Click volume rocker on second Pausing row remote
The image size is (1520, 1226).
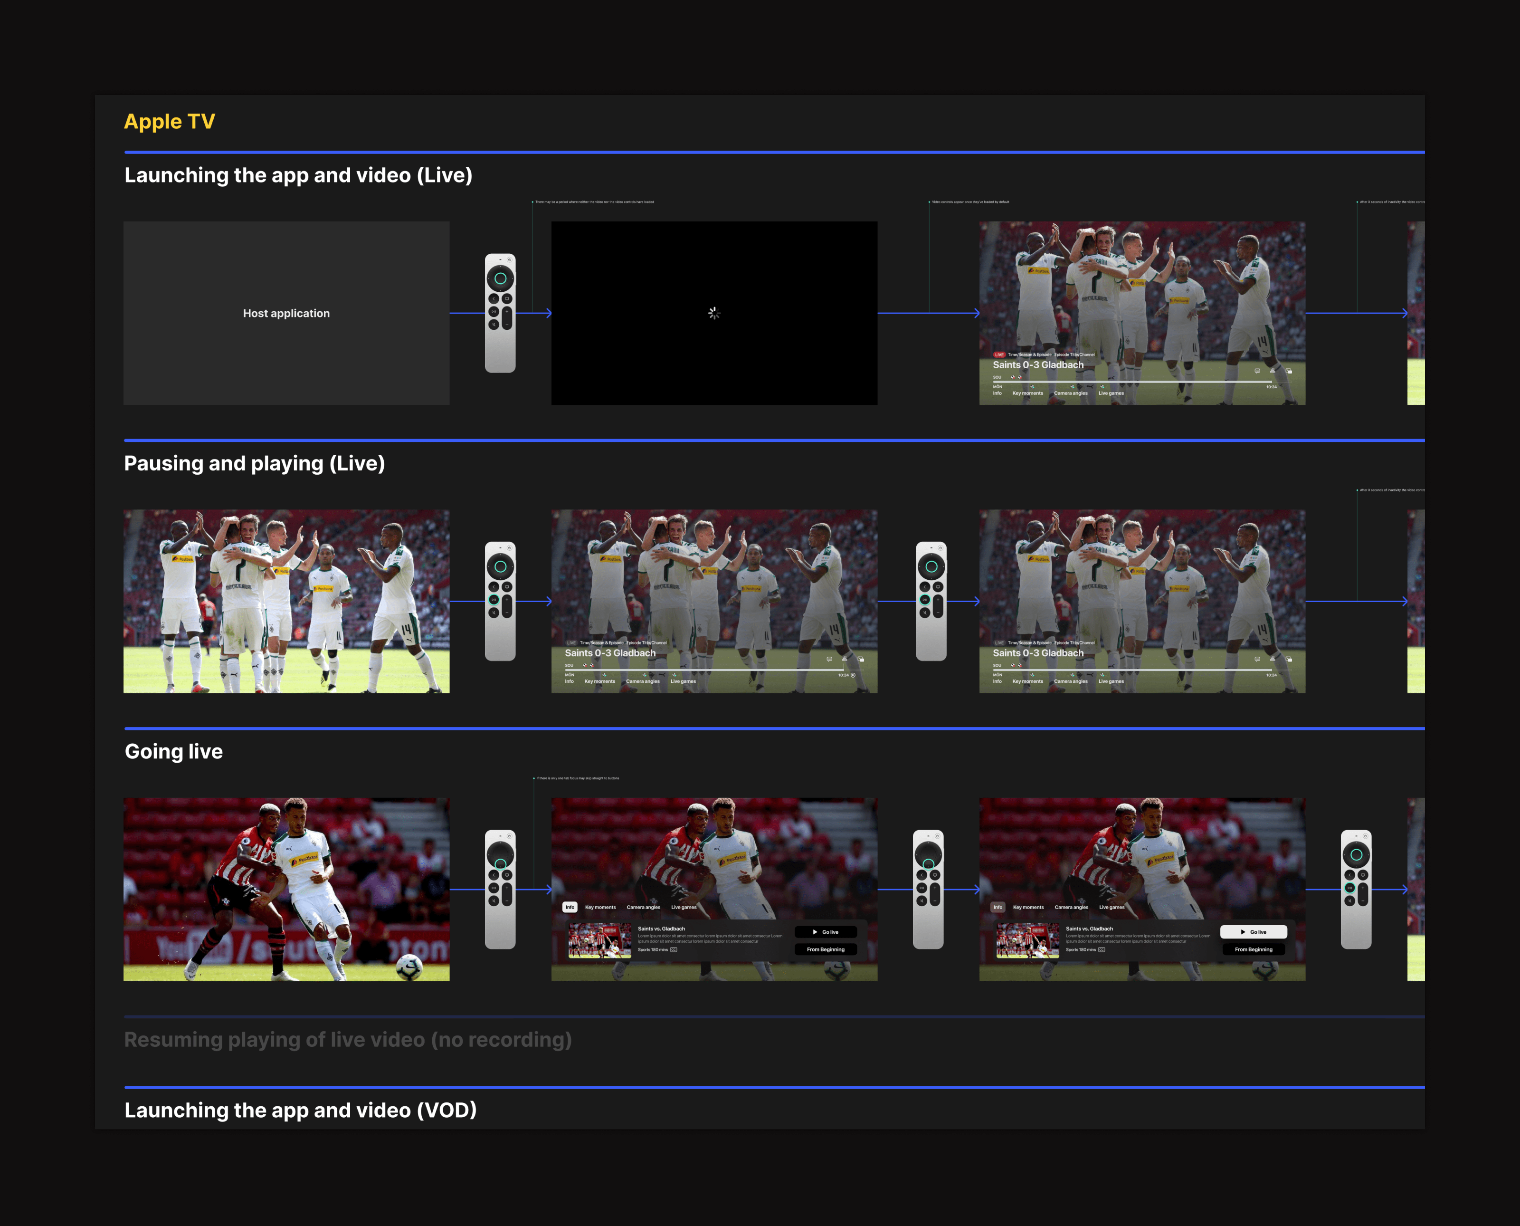[x=938, y=606]
